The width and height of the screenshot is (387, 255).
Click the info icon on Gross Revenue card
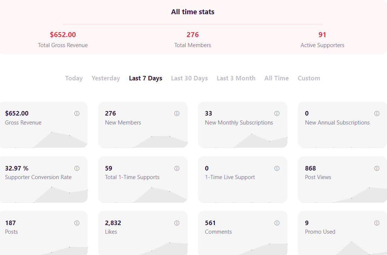[x=77, y=113]
